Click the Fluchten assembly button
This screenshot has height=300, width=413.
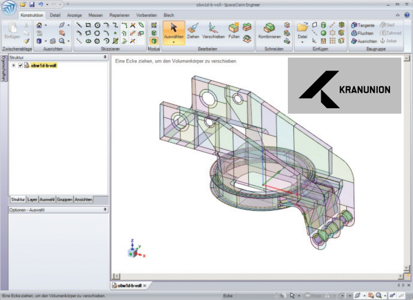coord(363,33)
